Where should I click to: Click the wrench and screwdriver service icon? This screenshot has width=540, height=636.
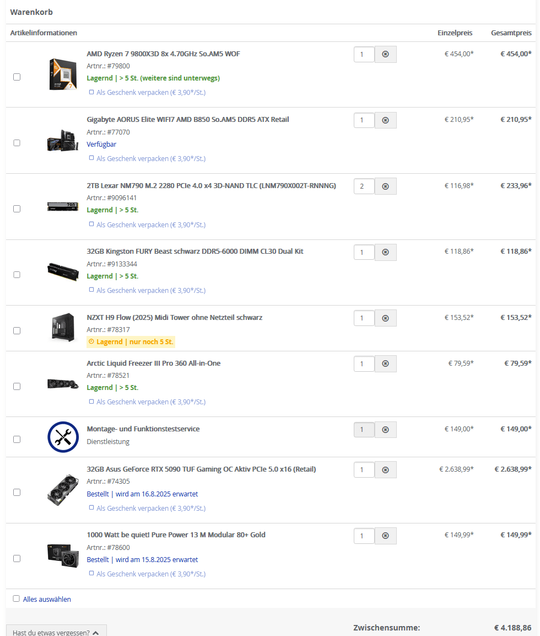coord(63,437)
